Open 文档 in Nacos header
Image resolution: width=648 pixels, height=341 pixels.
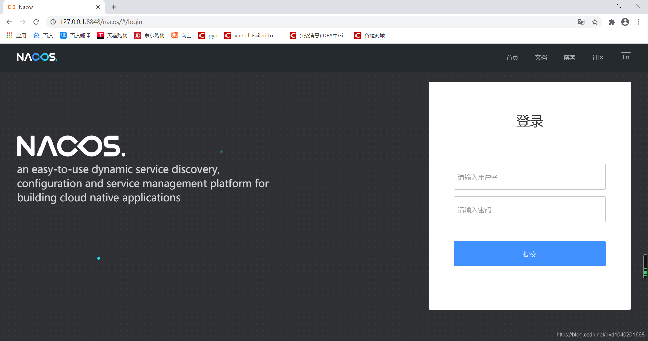coord(541,57)
